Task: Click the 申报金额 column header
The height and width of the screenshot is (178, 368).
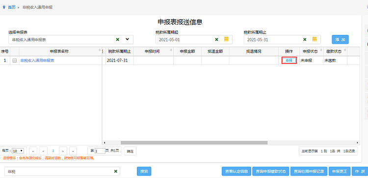Action: pyautogui.click(x=187, y=51)
